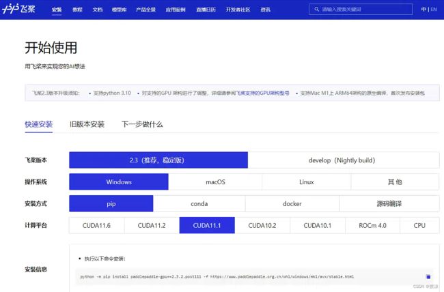
Task: Pick ROCm 4.0 compute platform
Action: [x=373, y=226]
